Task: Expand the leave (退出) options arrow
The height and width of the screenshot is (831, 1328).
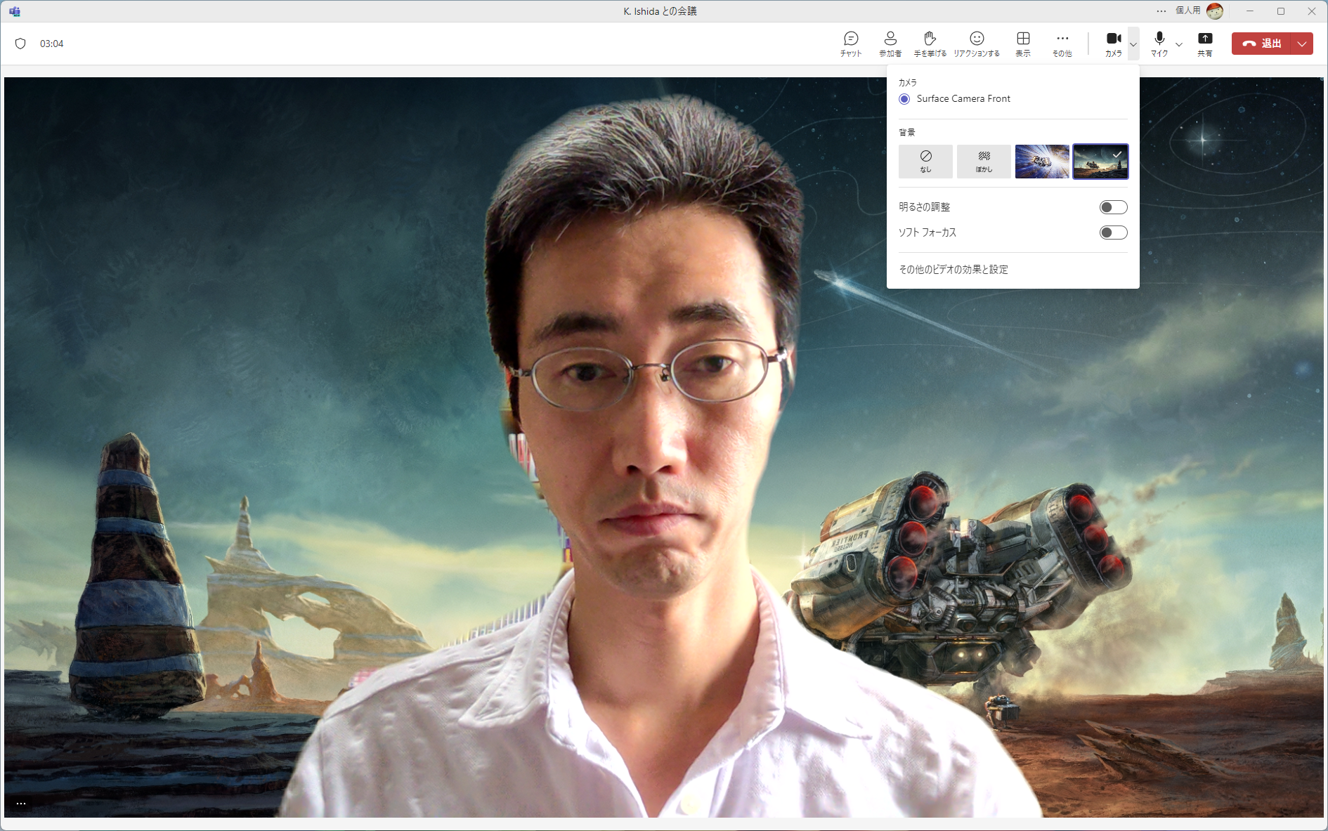Action: [x=1303, y=44]
